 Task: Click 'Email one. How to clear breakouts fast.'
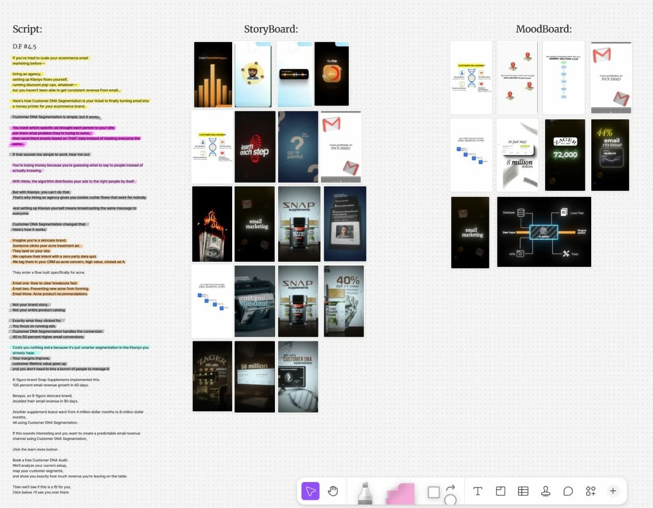(x=45, y=283)
